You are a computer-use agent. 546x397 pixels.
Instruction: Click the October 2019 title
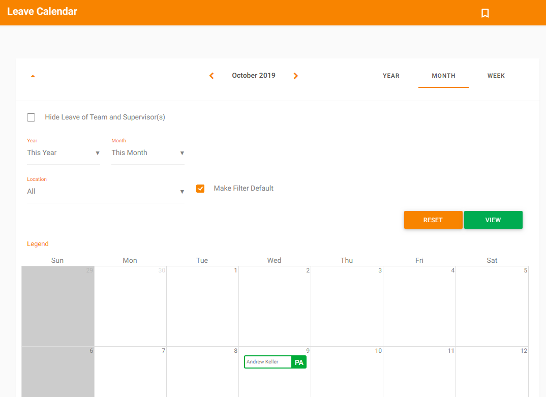coord(254,75)
